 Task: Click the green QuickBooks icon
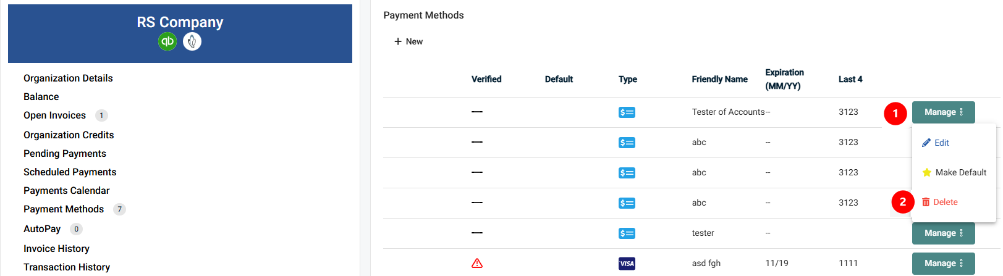coord(167,41)
